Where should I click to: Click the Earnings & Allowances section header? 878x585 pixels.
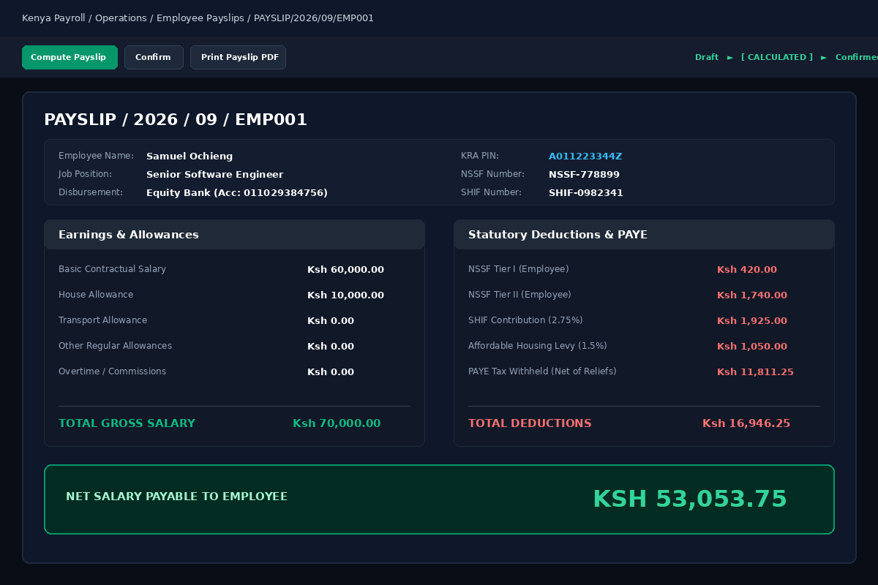[x=234, y=235]
